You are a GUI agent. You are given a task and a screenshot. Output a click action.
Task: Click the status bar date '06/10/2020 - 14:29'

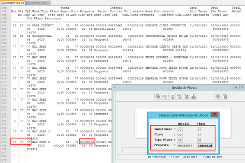(164, 157)
